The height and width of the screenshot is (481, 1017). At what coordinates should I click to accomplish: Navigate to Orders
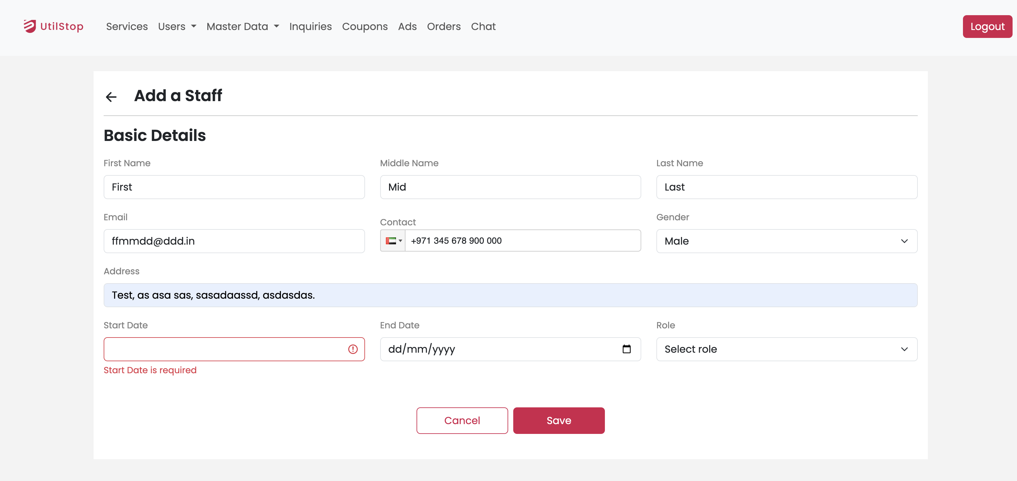click(443, 27)
